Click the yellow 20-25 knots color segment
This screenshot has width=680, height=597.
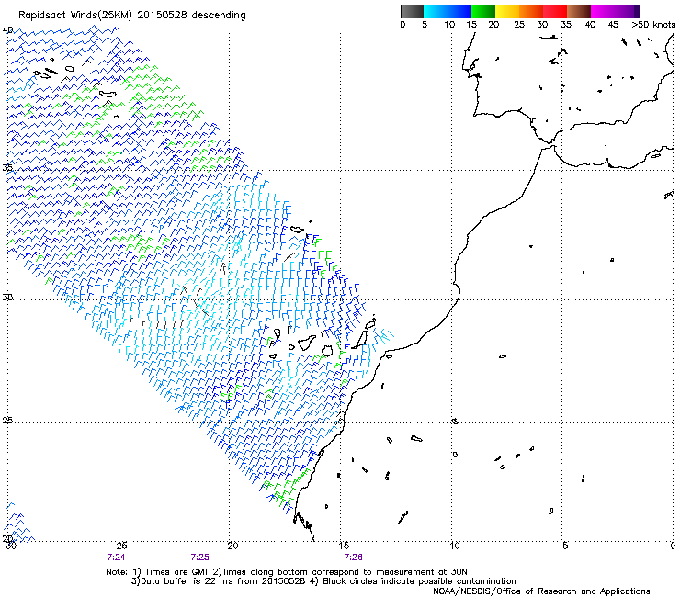pos(507,11)
